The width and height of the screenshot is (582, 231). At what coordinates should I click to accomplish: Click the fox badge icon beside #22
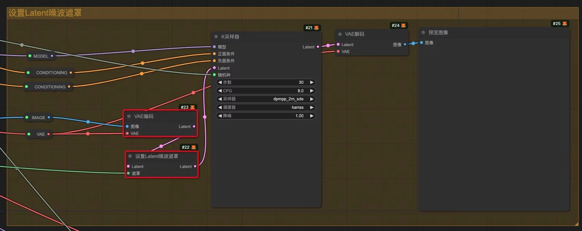[x=194, y=147]
